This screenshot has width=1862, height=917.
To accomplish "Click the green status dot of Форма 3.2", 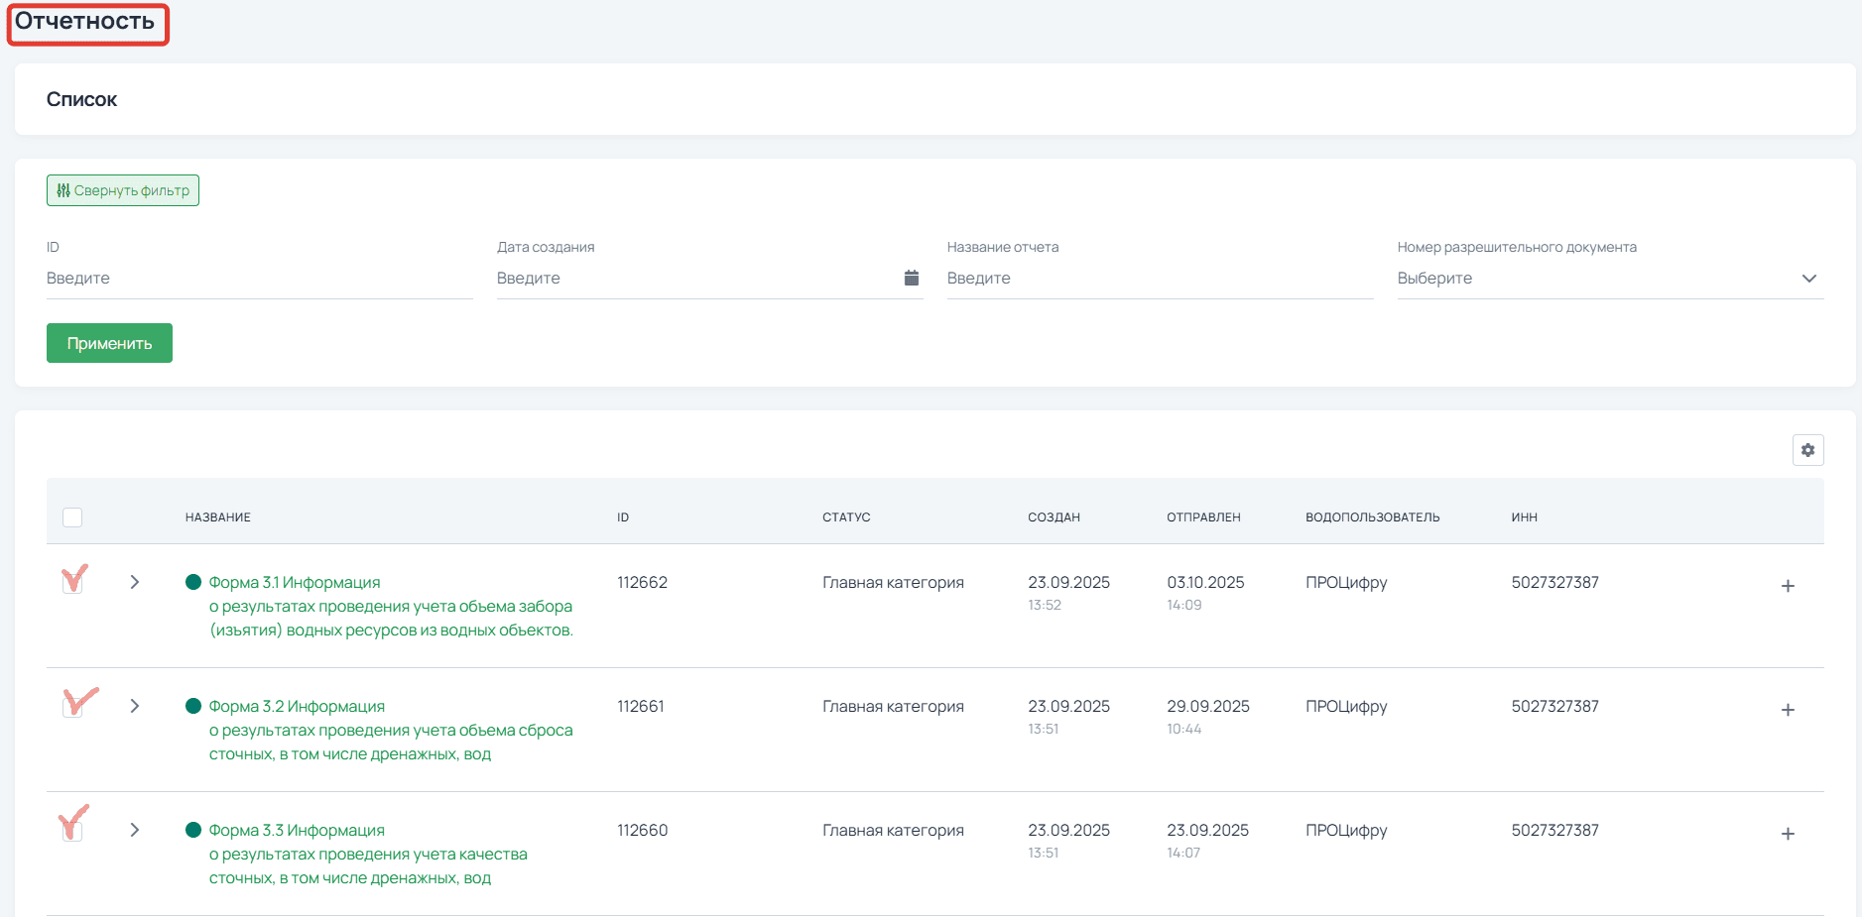I will (193, 706).
